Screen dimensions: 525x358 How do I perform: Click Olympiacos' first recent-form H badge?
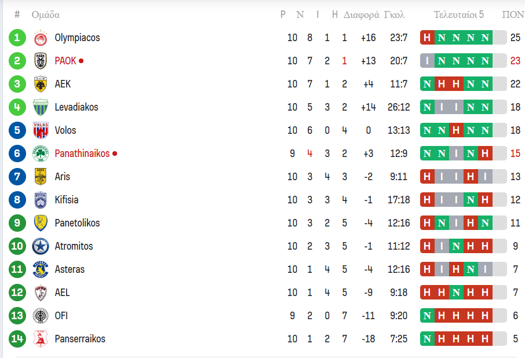(427, 38)
